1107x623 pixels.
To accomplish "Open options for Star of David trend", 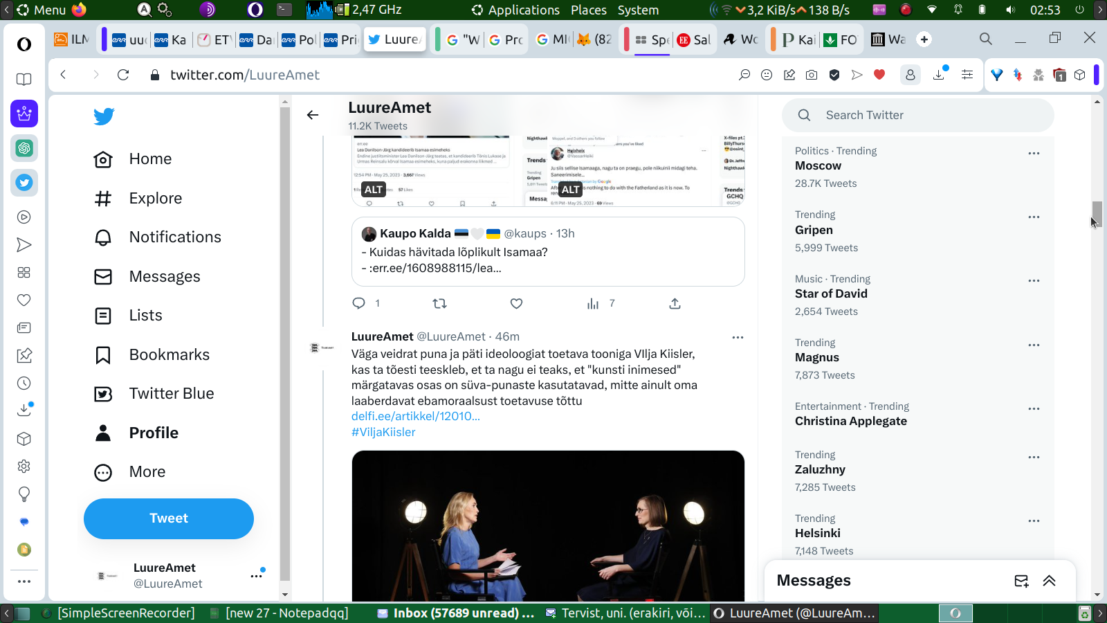I will (x=1034, y=280).
